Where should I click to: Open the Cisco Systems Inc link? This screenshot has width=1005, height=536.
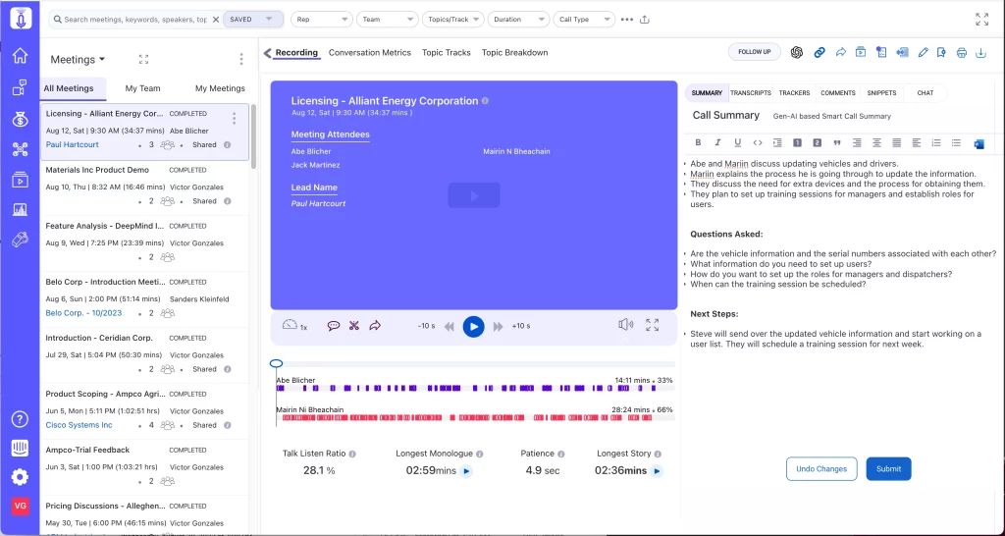pos(79,425)
